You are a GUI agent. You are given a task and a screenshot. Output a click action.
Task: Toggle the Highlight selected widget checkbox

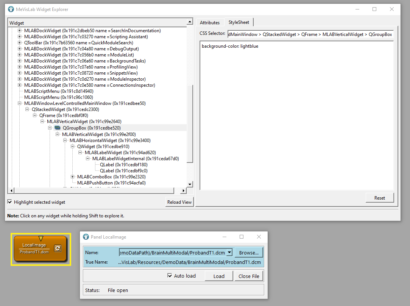[10, 202]
